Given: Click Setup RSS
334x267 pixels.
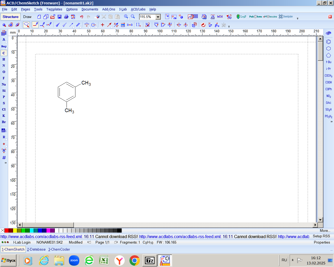Looking at the screenshot, I should (x=321, y=236).
